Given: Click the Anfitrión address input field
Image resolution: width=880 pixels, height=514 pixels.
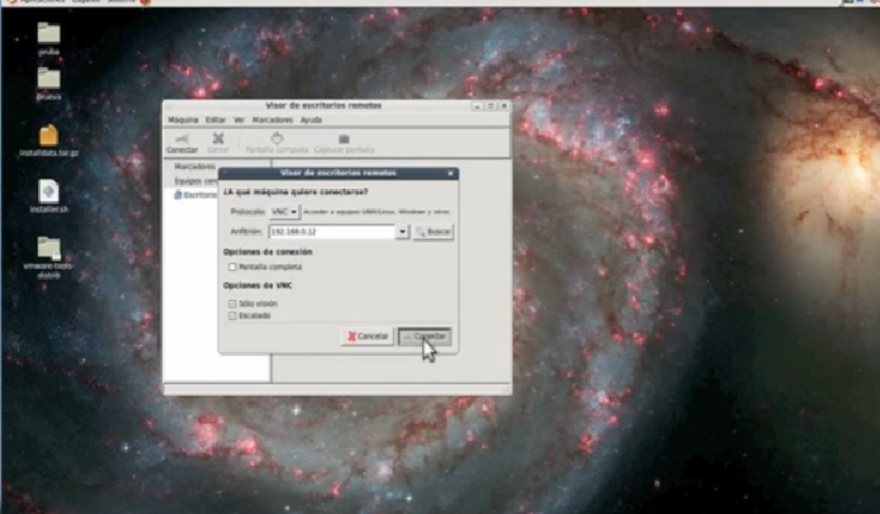Looking at the screenshot, I should tap(332, 231).
